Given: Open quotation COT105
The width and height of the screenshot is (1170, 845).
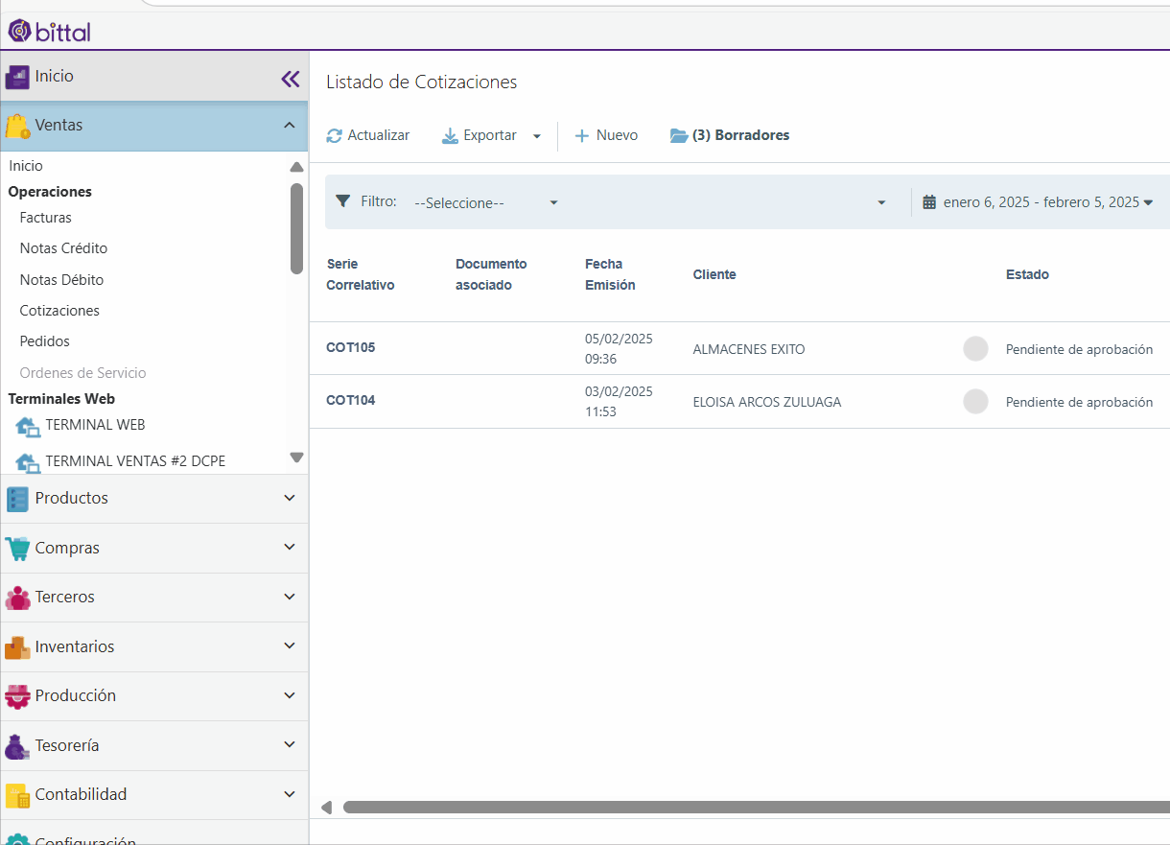Looking at the screenshot, I should (350, 348).
